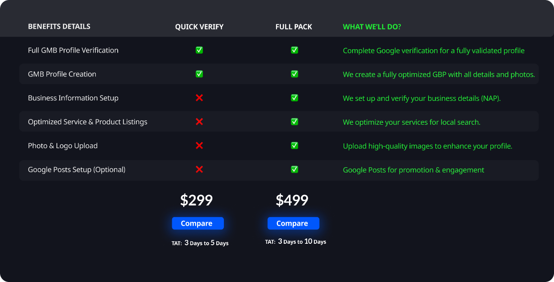Click Full Pack checkmark for Google Posts Setup
This screenshot has height=282, width=554.
[x=294, y=169]
